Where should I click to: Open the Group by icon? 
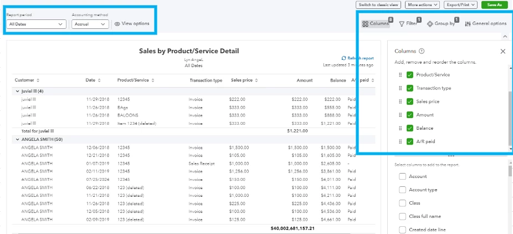pos(430,24)
